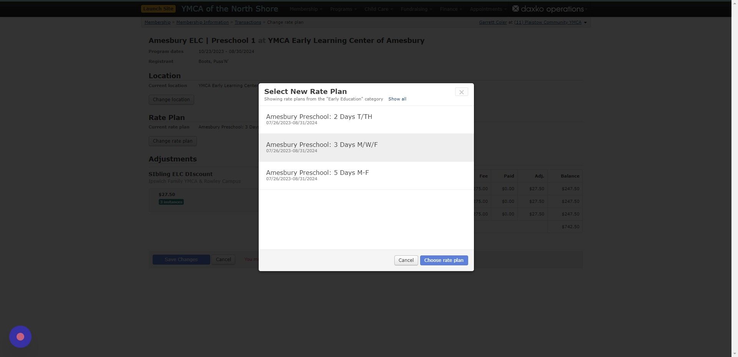Show all rate plan categories
This screenshot has width=738, height=357.
point(397,99)
